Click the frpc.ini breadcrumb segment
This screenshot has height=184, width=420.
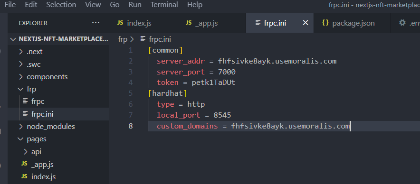pos(160,39)
